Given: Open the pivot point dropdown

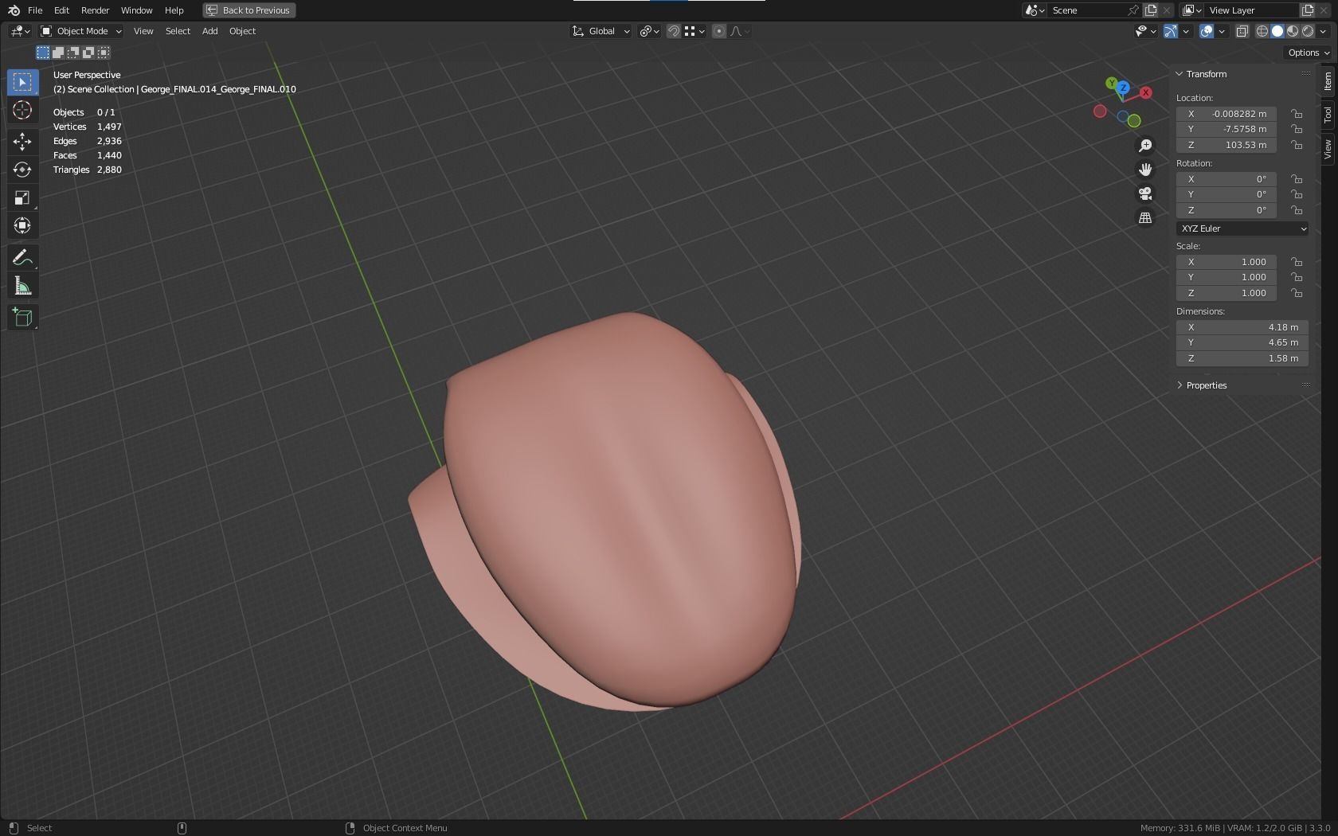Looking at the screenshot, I should tap(650, 31).
